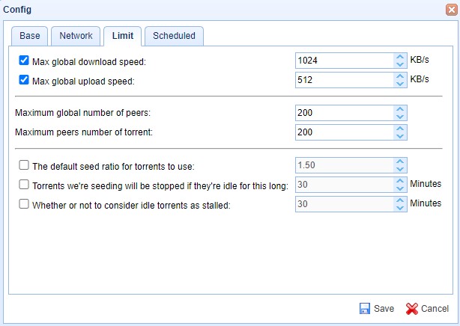Click the upload speed field showing 512
The width and height of the screenshot is (460, 326).
pyautogui.click(x=345, y=80)
